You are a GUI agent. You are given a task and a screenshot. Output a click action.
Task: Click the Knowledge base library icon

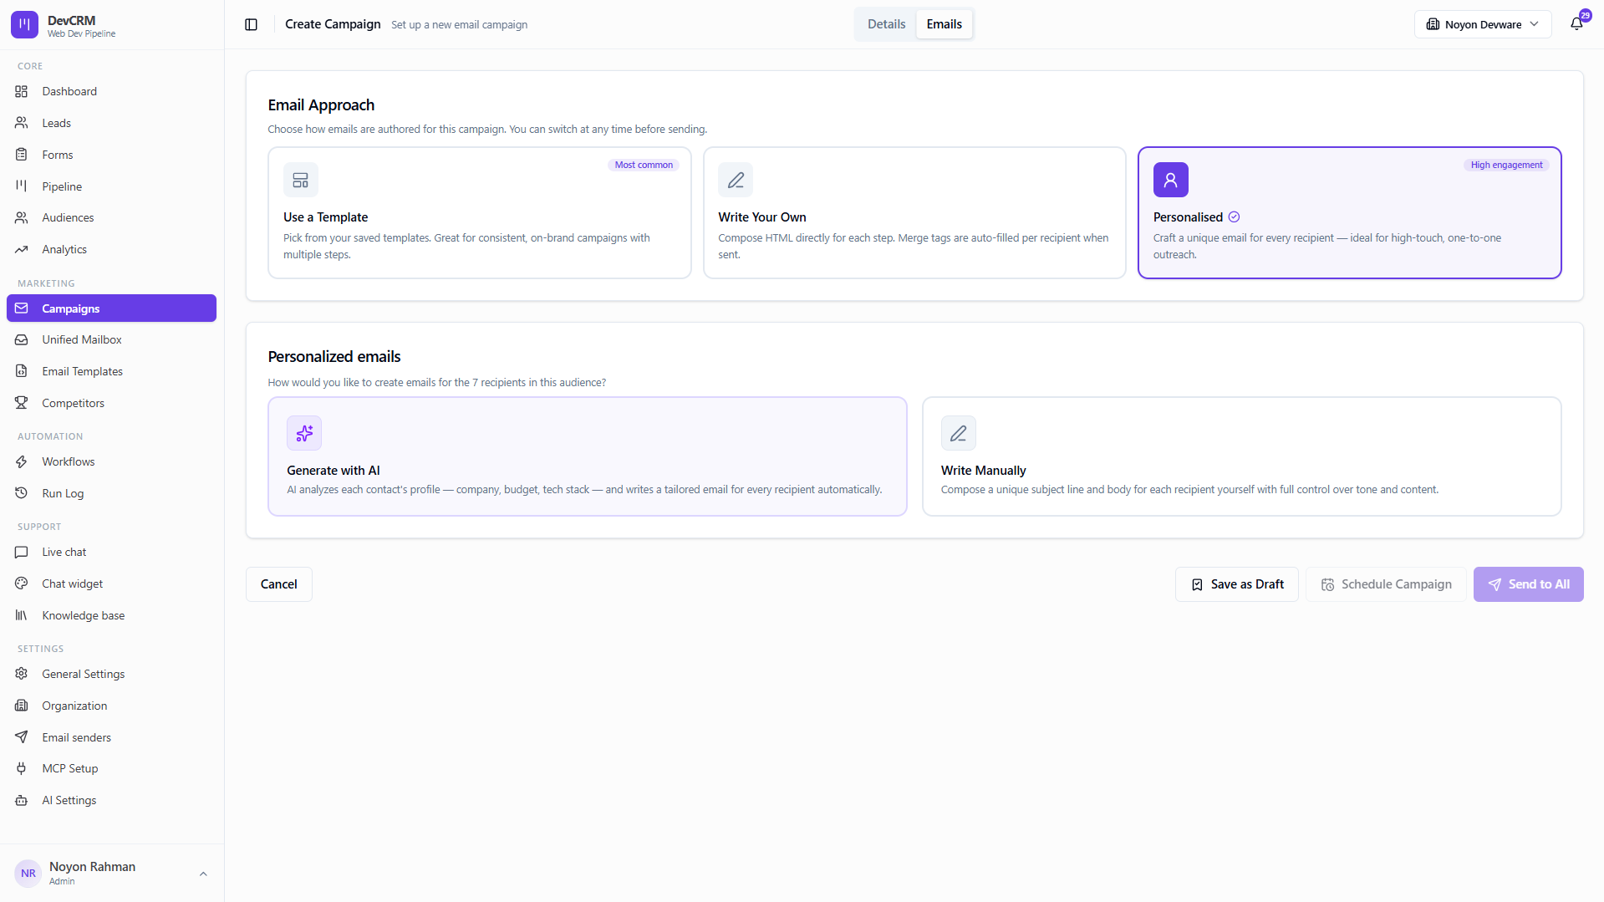coord(22,615)
